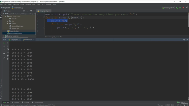Click Firstproject.py in the breadcrumb bar

17,8
